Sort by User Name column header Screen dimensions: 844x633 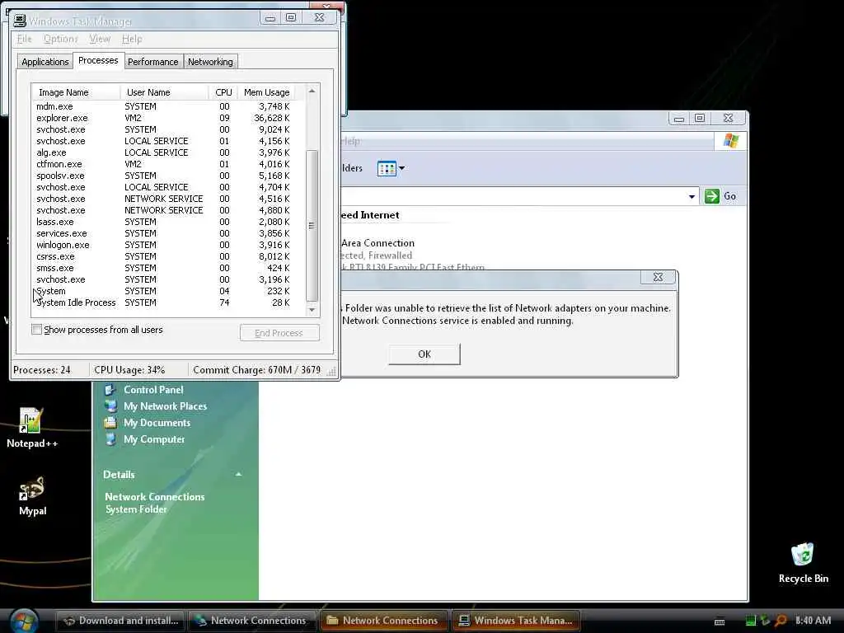click(164, 92)
